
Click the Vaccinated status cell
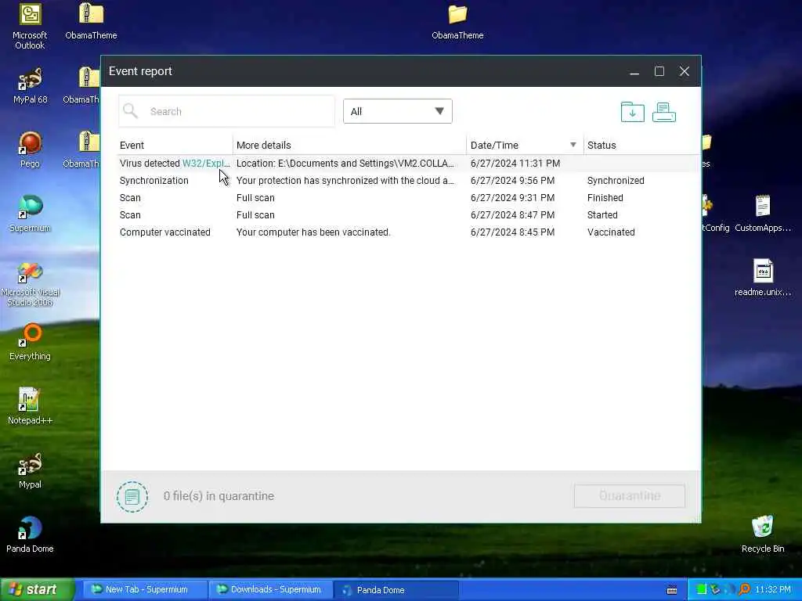tap(611, 232)
